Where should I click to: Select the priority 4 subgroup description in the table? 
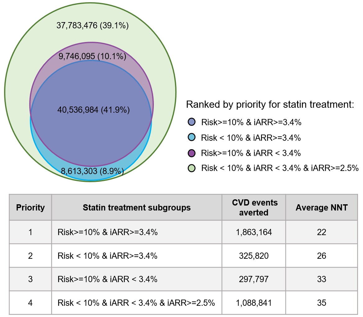136,303
